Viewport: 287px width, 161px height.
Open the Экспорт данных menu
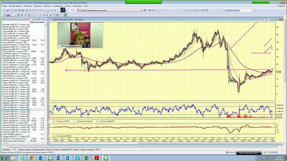click(16, 6)
